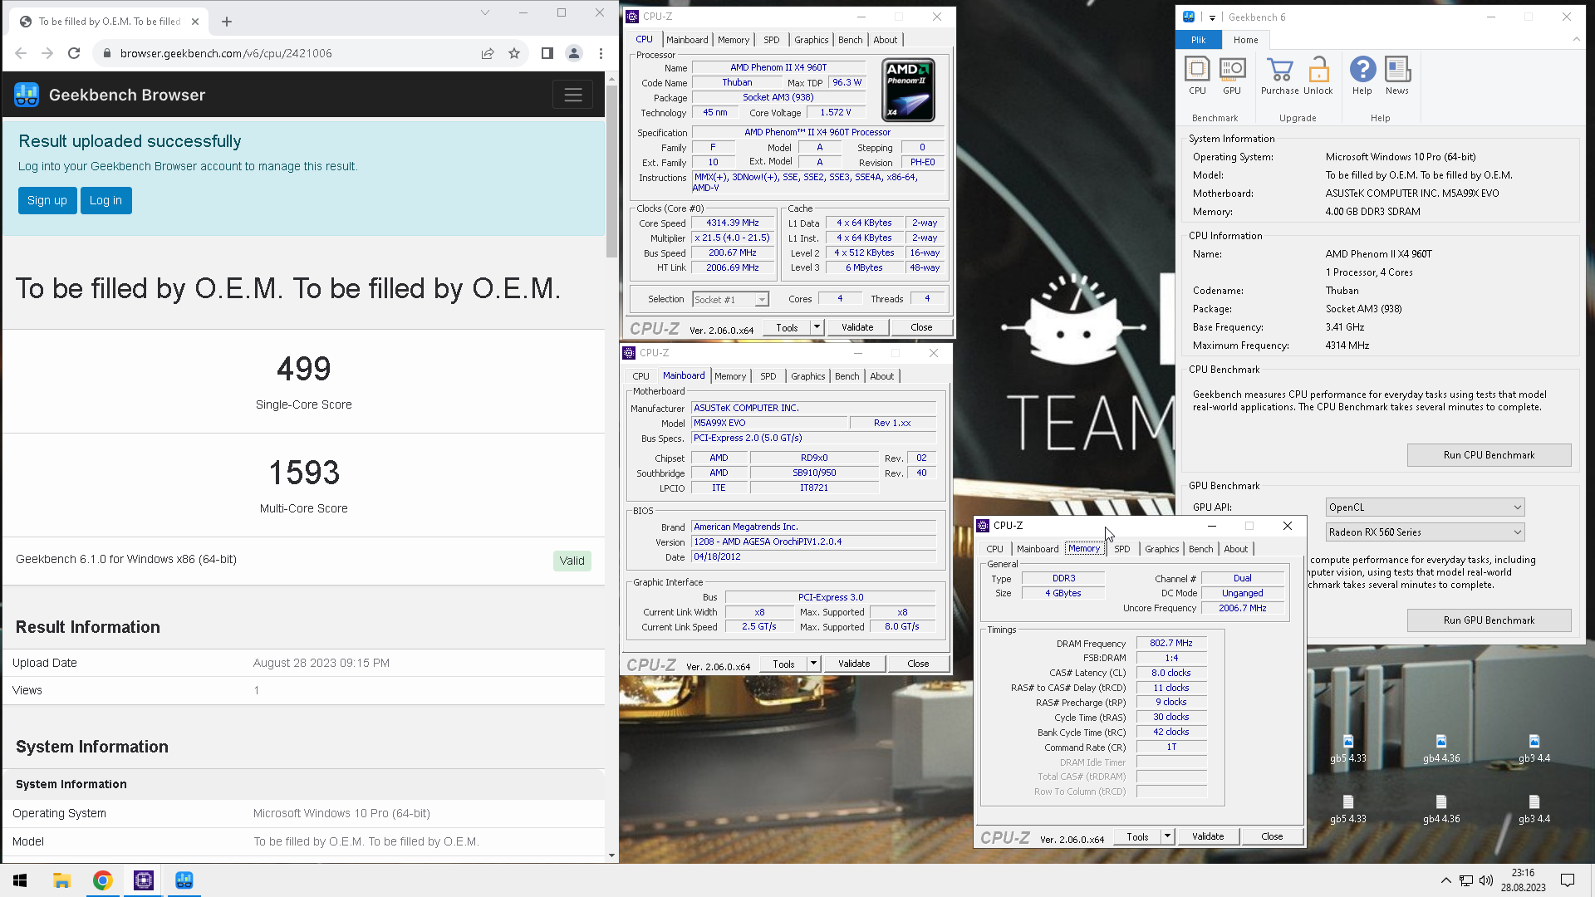Share this page using the share icon

[488, 53]
